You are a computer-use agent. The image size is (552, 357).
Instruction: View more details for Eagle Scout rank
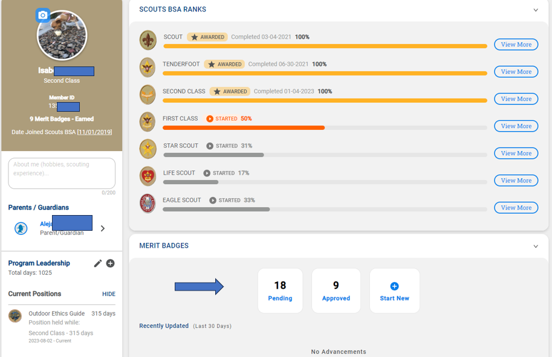pyautogui.click(x=516, y=208)
